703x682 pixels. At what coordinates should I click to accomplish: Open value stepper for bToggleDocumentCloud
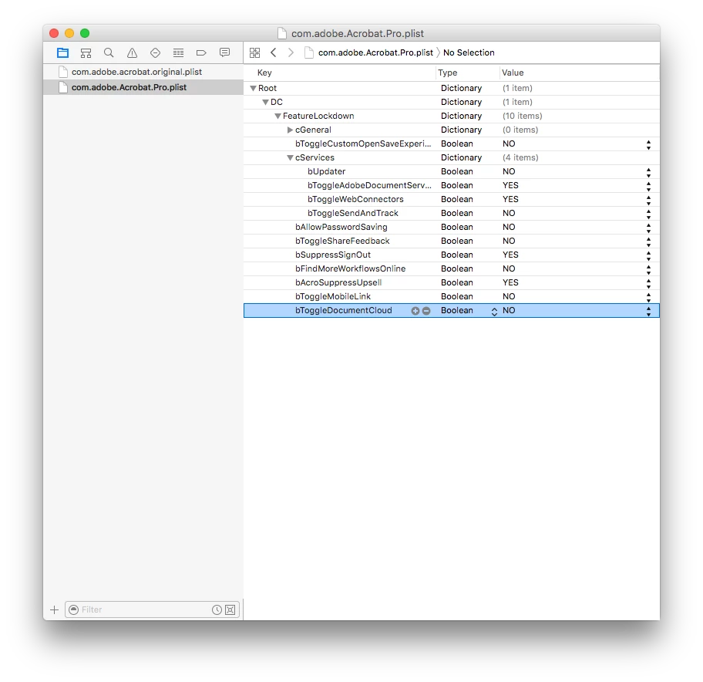(648, 312)
